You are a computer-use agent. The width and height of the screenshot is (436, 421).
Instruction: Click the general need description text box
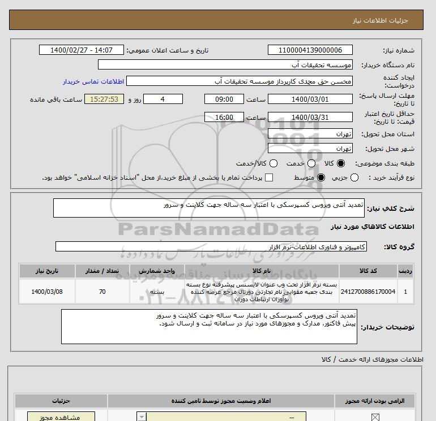click(209, 208)
